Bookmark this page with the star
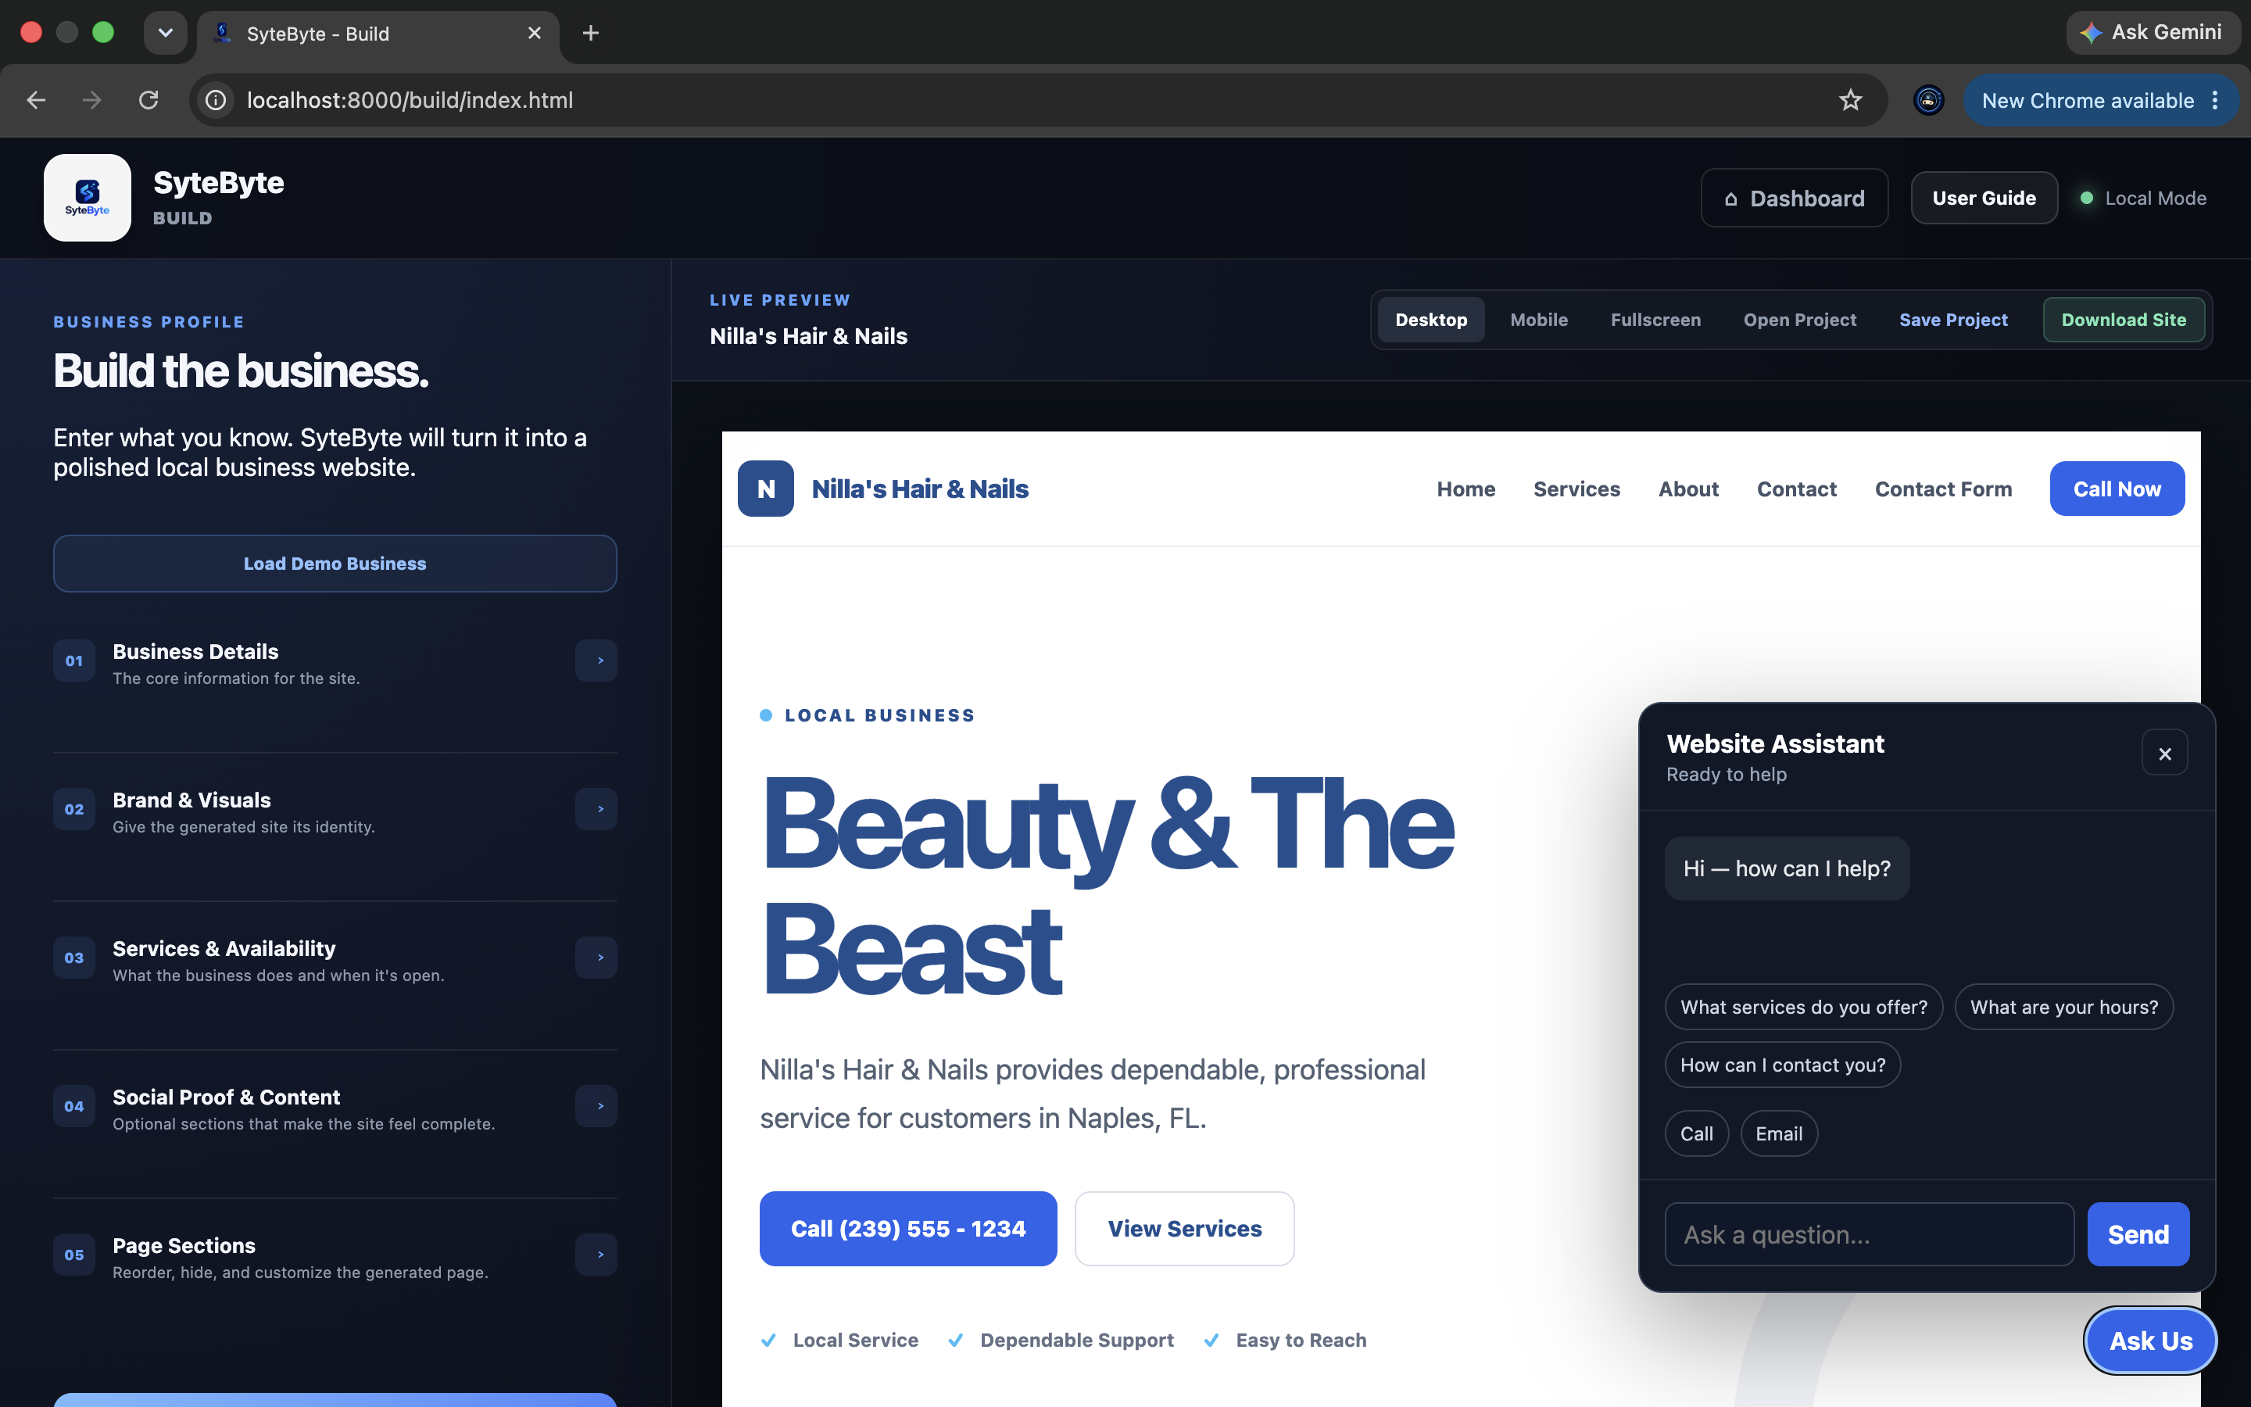 1850,99
